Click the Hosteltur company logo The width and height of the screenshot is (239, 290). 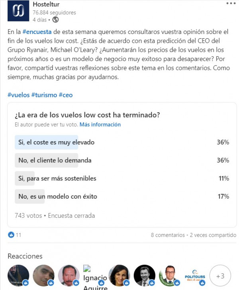(18, 11)
